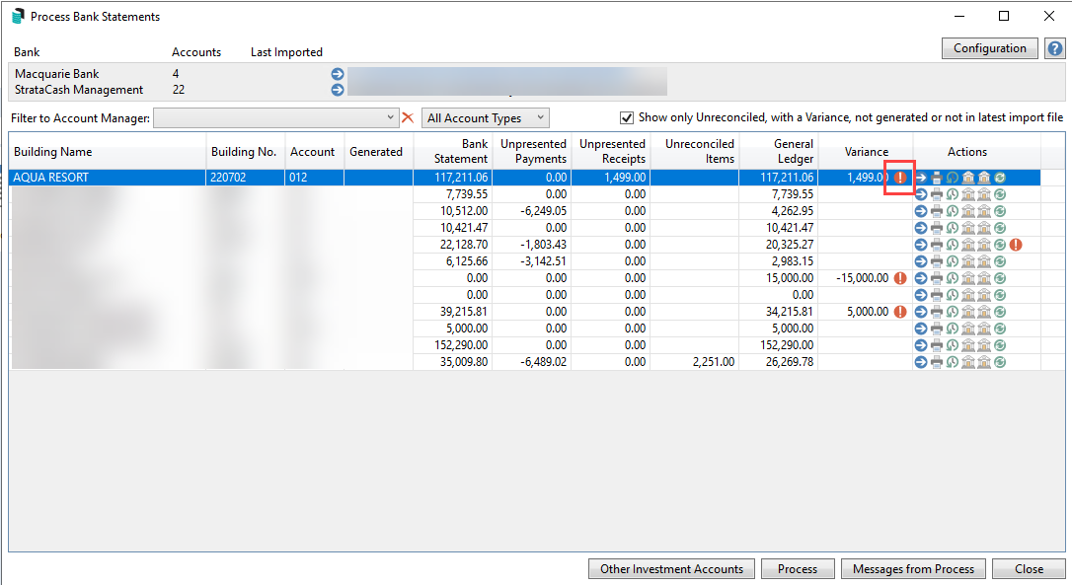Click the unpresented payments value -6,249.05
The height and width of the screenshot is (585, 1072).
coord(544,211)
